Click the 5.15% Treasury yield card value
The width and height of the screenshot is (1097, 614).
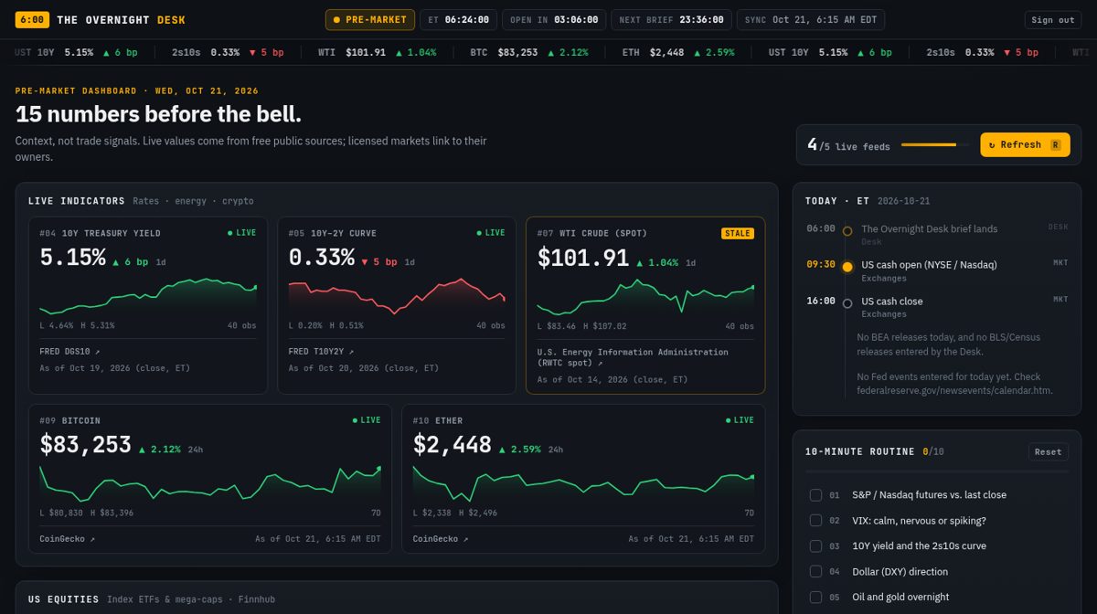pos(72,258)
